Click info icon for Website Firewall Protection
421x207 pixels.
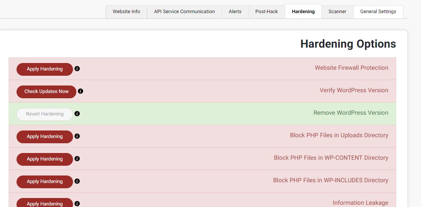pyautogui.click(x=77, y=69)
